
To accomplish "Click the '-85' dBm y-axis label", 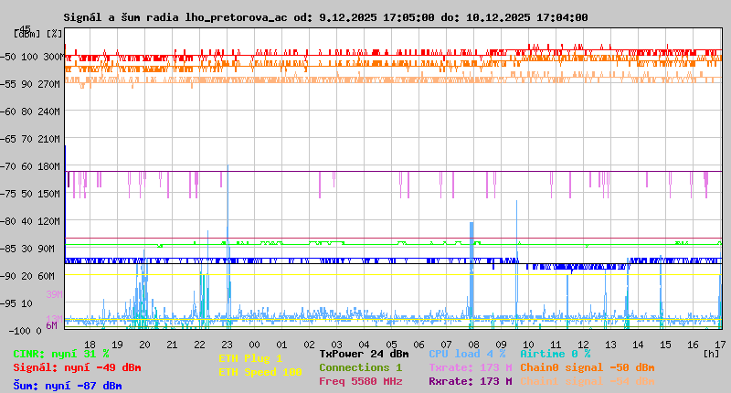I will tap(8, 249).
